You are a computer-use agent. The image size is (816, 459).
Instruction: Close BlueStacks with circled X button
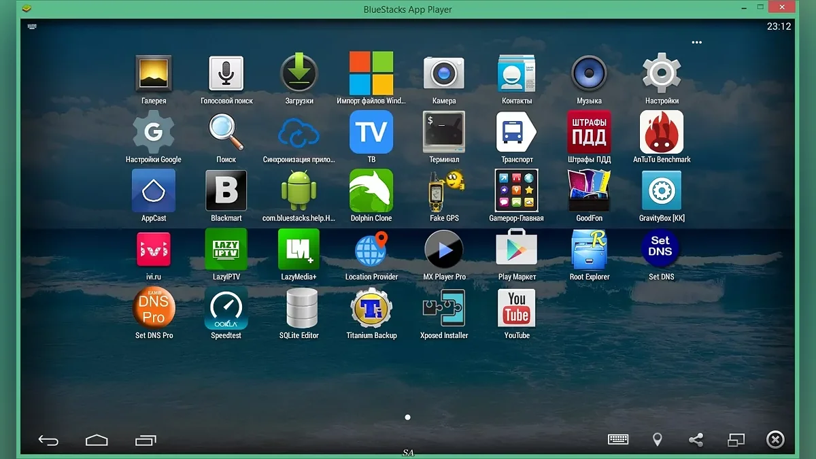[x=775, y=440]
